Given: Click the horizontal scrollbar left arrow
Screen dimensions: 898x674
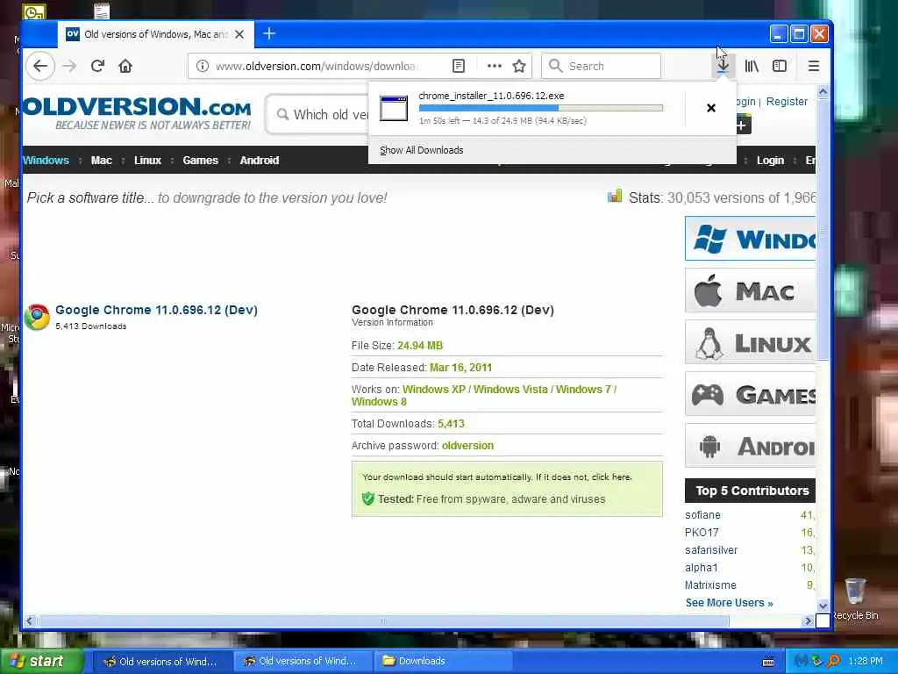Looking at the screenshot, I should (29, 620).
